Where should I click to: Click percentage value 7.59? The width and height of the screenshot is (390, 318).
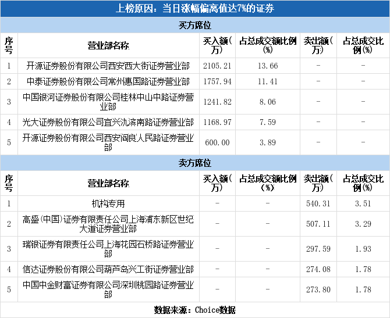click(x=268, y=122)
